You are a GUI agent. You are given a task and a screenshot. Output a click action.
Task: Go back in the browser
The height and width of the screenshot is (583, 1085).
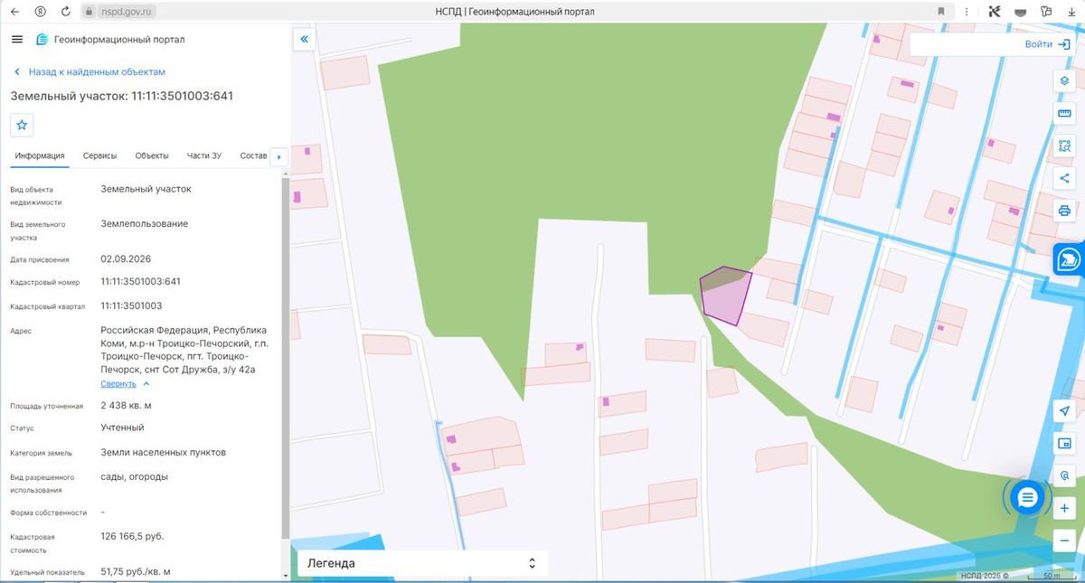pos(14,12)
